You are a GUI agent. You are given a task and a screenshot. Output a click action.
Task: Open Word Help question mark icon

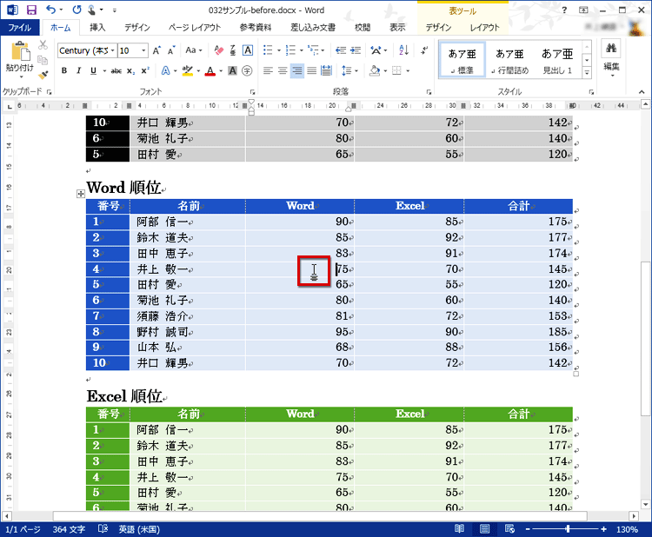(564, 10)
